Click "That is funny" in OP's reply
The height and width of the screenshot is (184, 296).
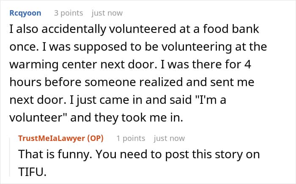pyautogui.click(x=53, y=154)
